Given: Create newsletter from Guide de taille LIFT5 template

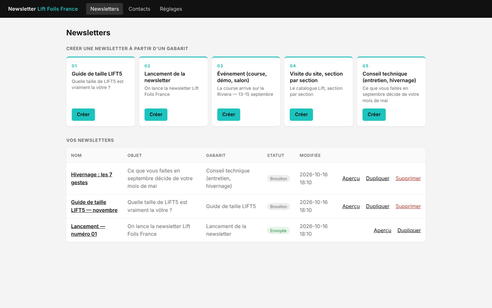Looking at the screenshot, I should pyautogui.click(x=83, y=114).
